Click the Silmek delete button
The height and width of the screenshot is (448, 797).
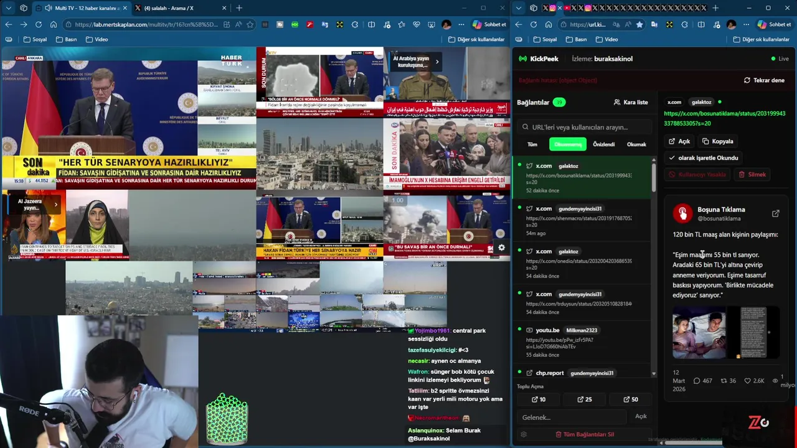pos(752,175)
